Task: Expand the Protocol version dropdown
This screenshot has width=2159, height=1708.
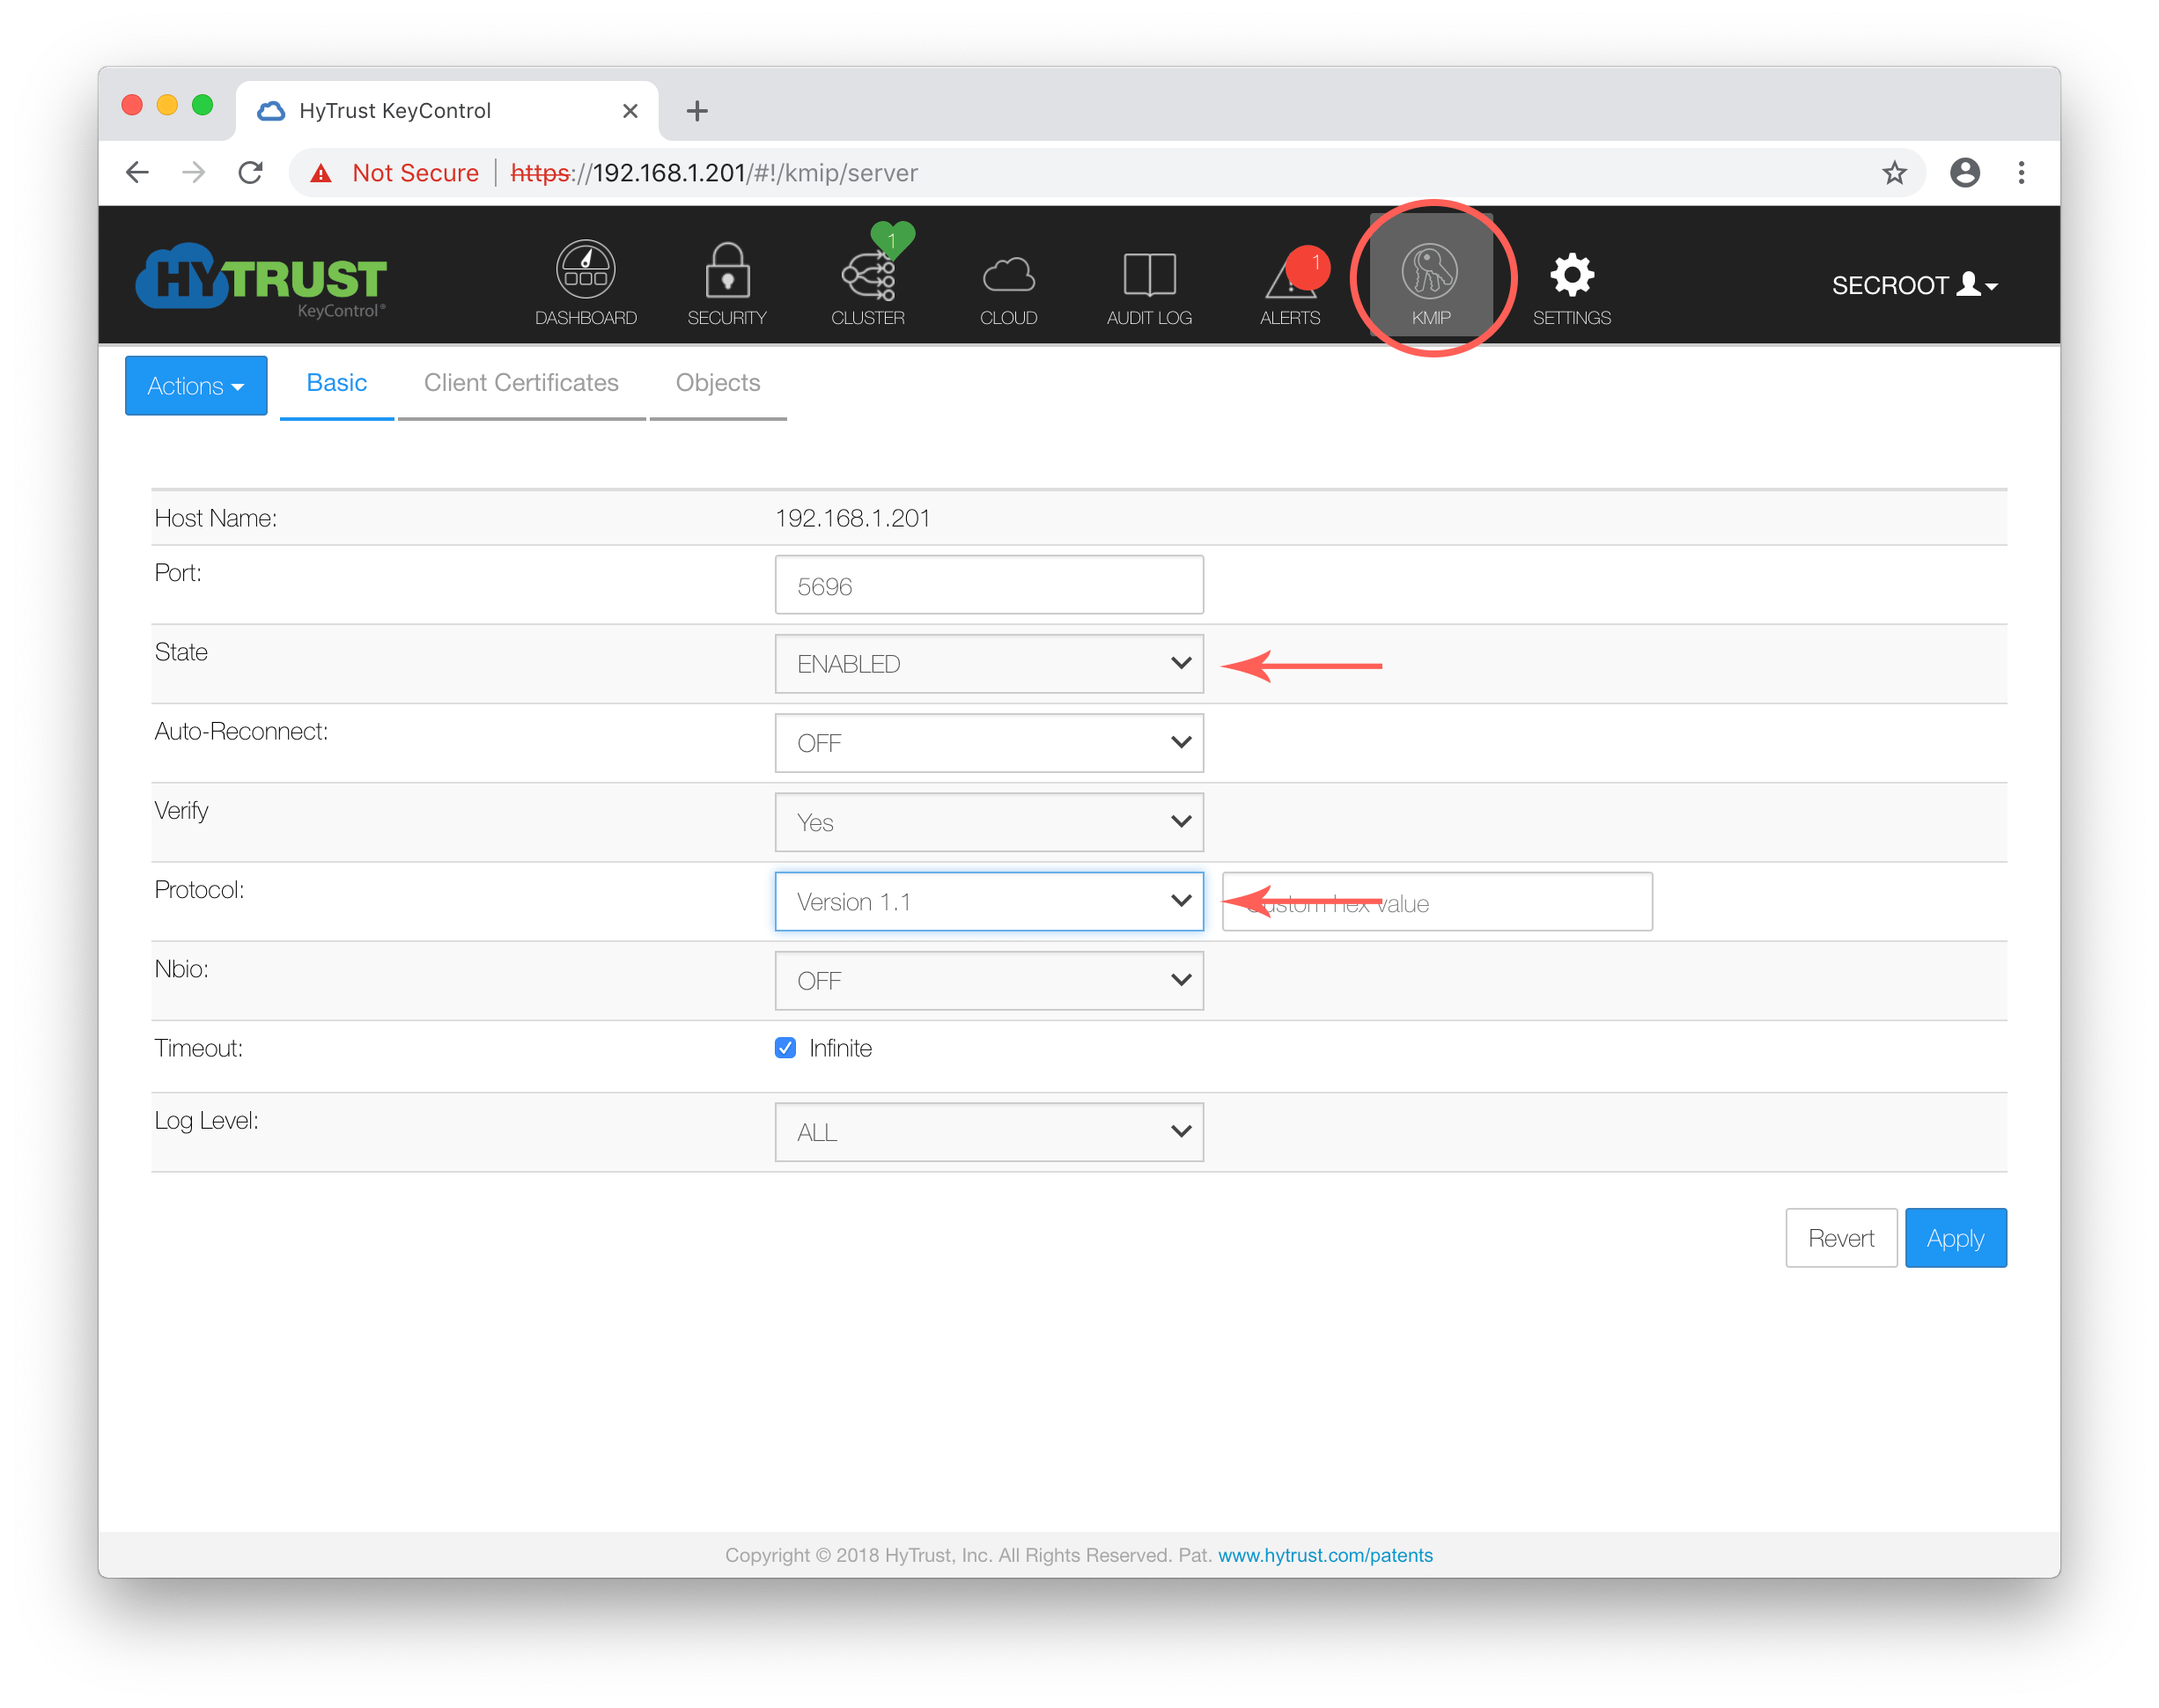Action: (x=988, y=901)
